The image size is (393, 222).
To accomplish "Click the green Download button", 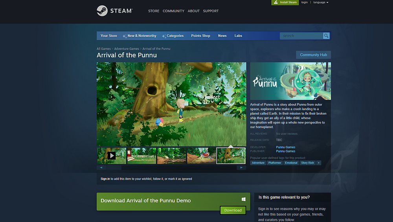I will coord(233,210).
